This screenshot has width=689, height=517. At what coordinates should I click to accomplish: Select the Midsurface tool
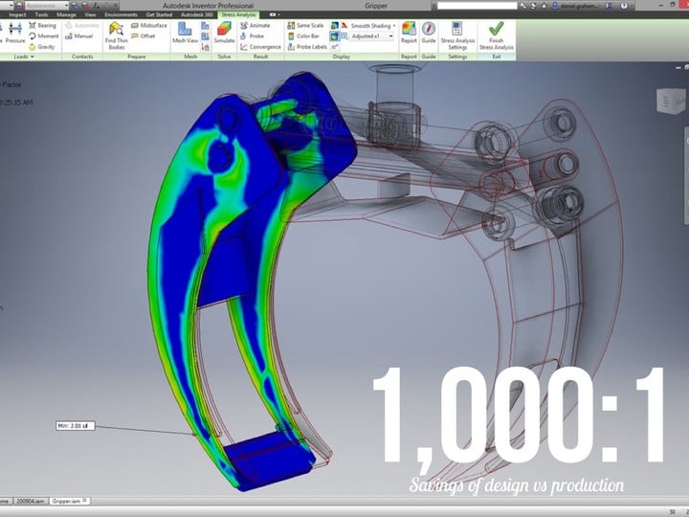coord(149,26)
